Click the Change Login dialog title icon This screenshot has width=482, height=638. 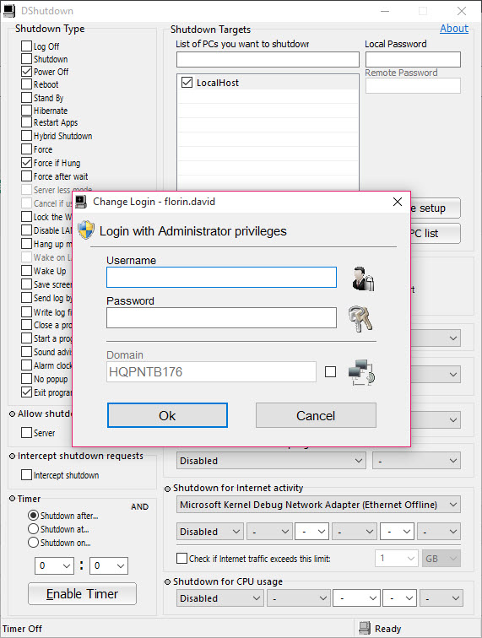click(81, 202)
